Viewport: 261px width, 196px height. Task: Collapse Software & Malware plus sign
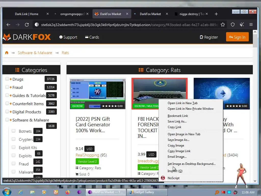pyautogui.click(x=11, y=120)
